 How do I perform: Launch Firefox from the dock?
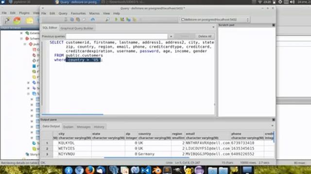click(90, 170)
